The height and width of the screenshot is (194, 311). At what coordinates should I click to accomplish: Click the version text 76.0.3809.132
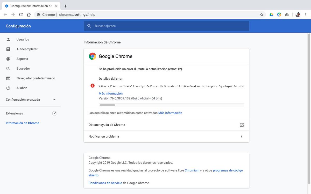click(130, 98)
